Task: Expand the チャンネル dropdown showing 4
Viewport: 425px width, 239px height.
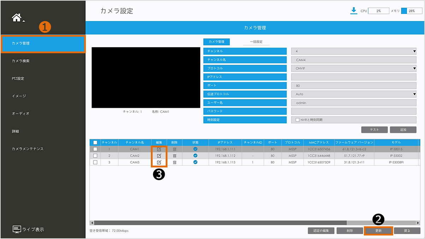Action: pos(414,51)
